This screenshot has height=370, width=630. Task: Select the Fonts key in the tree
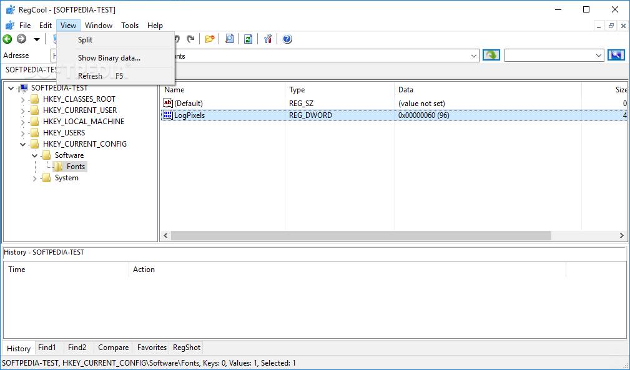tap(76, 167)
